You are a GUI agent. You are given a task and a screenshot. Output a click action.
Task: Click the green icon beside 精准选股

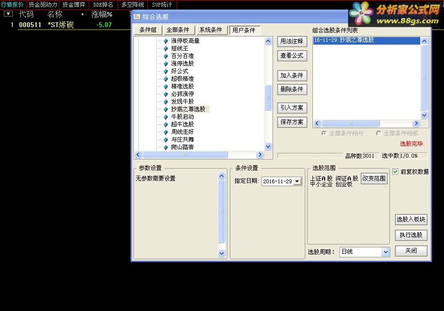(166, 87)
